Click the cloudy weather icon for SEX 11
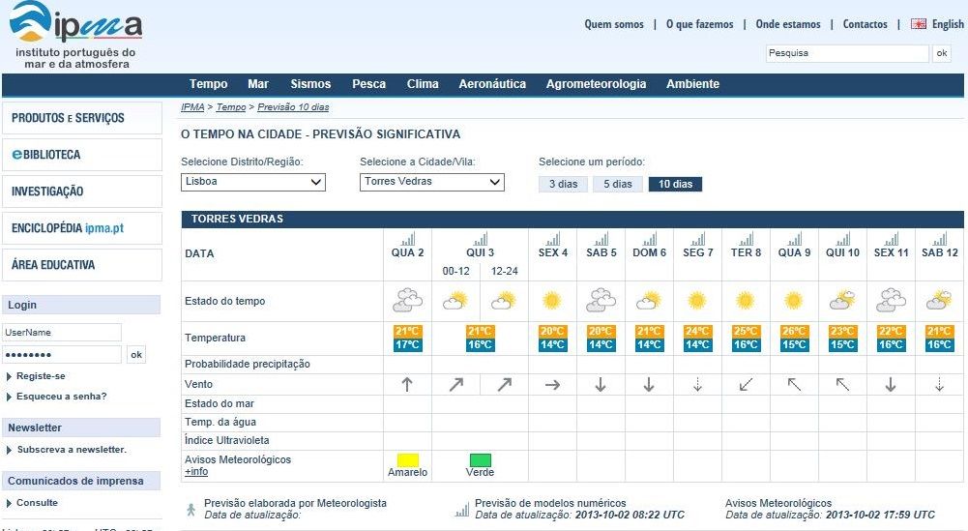 pyautogui.click(x=891, y=300)
